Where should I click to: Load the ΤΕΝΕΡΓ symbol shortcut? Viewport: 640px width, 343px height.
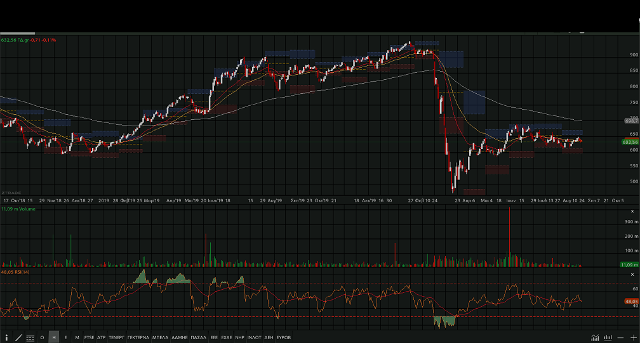(x=116, y=338)
